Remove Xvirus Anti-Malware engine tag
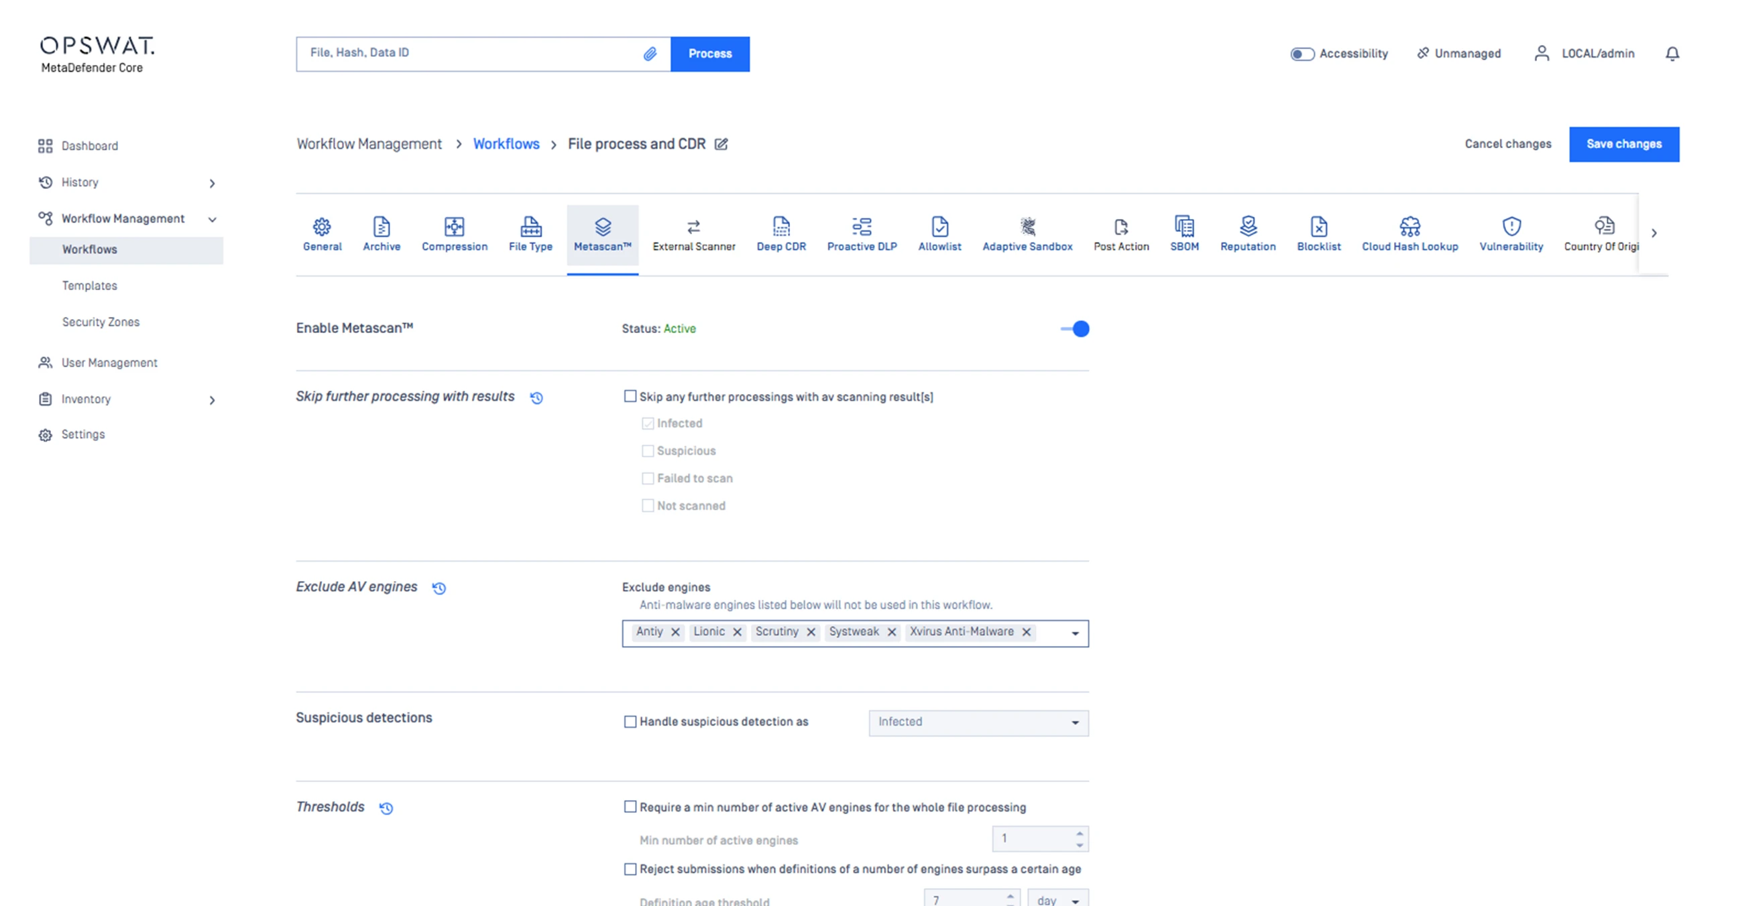1738x906 pixels. (1026, 633)
